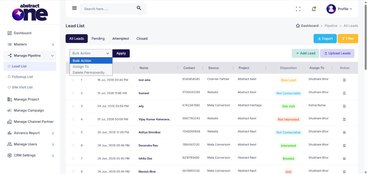Select the All Leads tab

pos(77,39)
